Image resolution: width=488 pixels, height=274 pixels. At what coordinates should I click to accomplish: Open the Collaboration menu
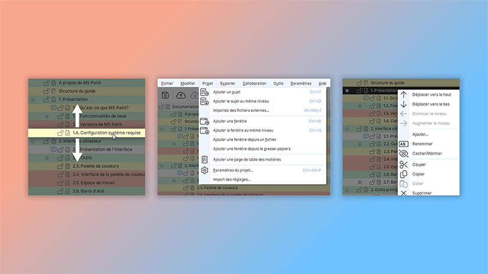[254, 83]
